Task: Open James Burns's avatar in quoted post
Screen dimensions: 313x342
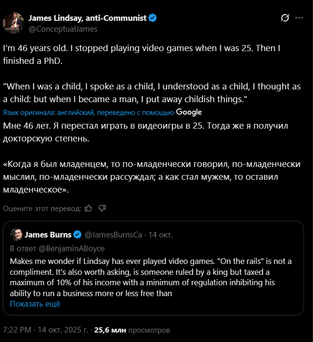Action: click(16, 235)
